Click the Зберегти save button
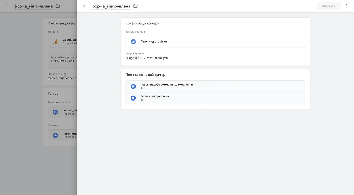The image size is (354, 195). [x=329, y=6]
